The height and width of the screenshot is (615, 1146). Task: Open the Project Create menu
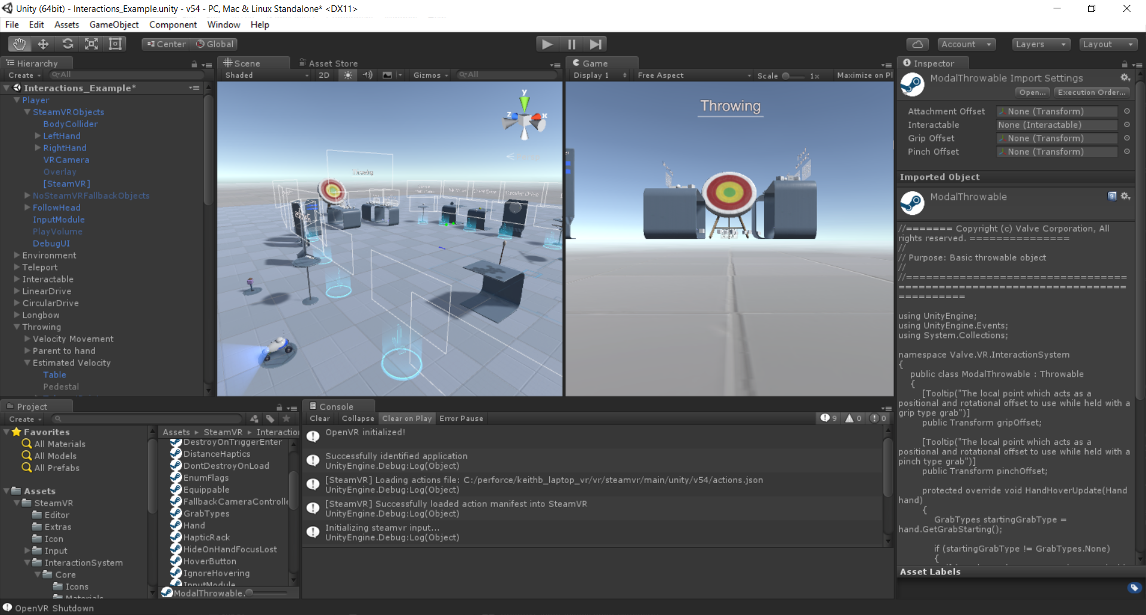[25, 419]
